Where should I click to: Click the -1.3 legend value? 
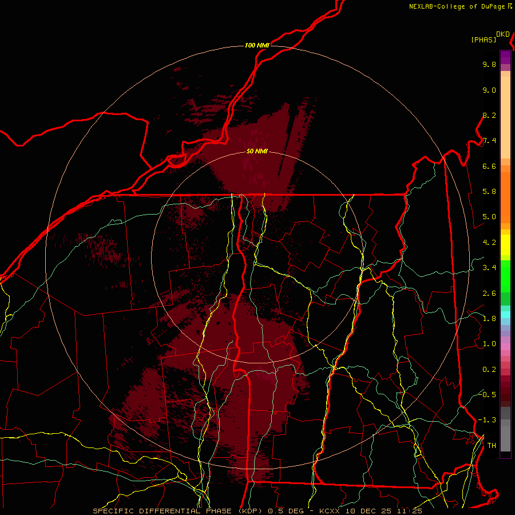(487, 420)
